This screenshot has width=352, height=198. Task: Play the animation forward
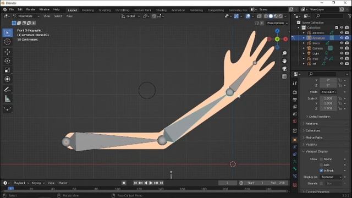[x=151, y=183]
